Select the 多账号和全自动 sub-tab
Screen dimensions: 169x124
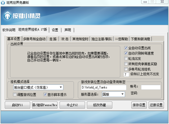pos(34,39)
